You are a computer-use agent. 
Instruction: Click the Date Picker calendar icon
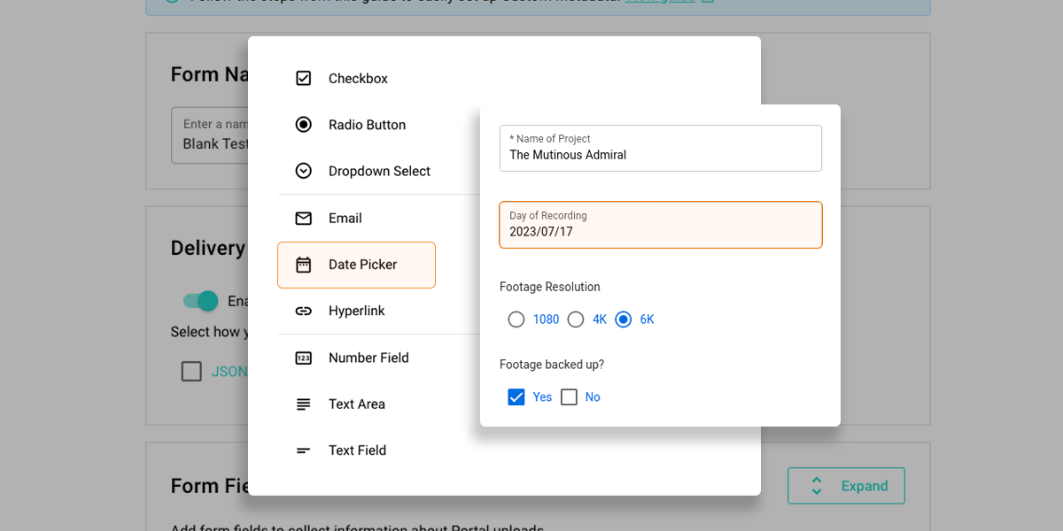click(304, 265)
